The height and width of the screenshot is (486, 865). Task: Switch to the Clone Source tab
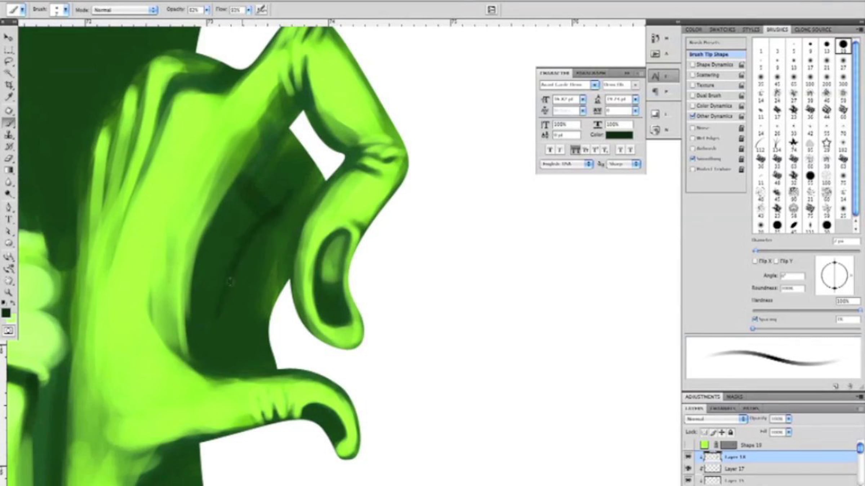[812, 30]
